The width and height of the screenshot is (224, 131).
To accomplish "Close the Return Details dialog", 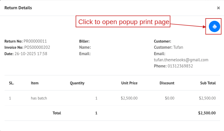I will [218, 8].
